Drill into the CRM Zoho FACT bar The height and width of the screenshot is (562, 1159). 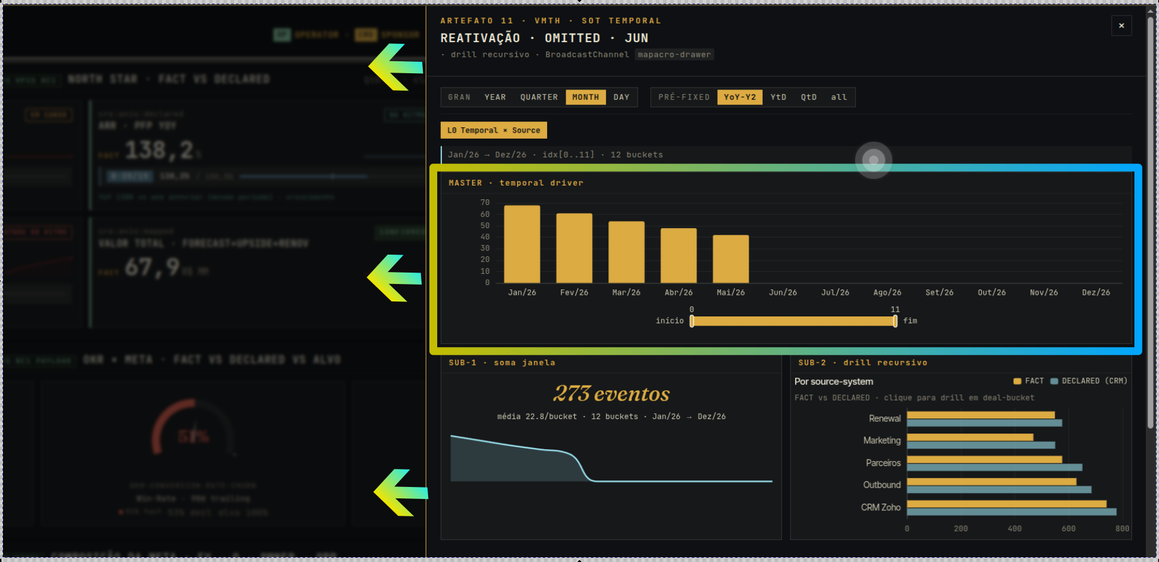click(1006, 504)
